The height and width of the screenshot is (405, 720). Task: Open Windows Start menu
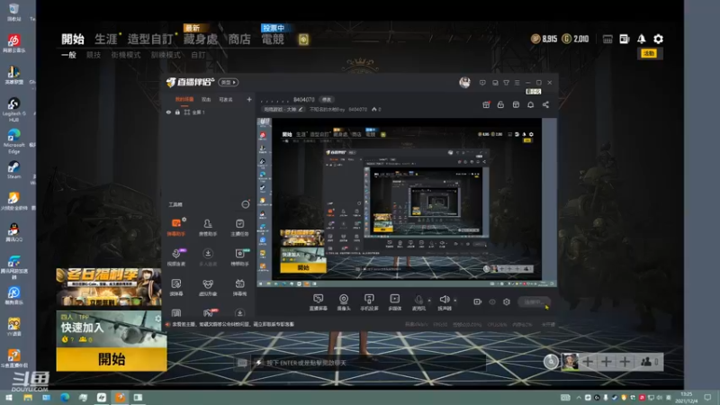pos(9,397)
